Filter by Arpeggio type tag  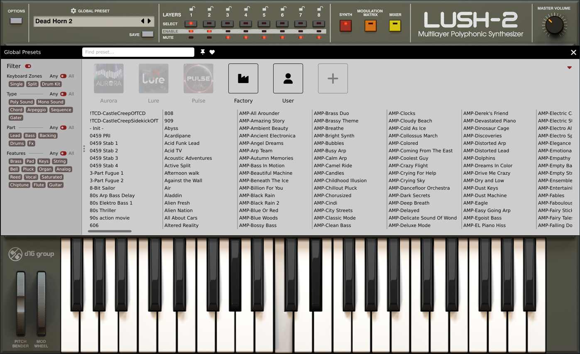click(37, 110)
